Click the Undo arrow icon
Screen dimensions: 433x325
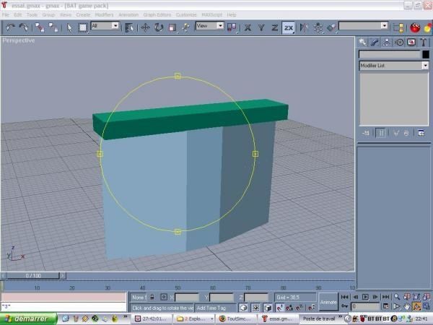pyautogui.click(x=10, y=27)
